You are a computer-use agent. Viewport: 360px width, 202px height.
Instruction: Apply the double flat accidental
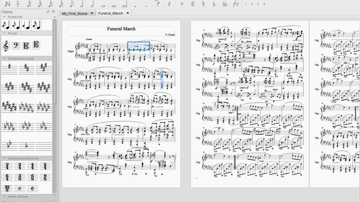coord(225,3)
